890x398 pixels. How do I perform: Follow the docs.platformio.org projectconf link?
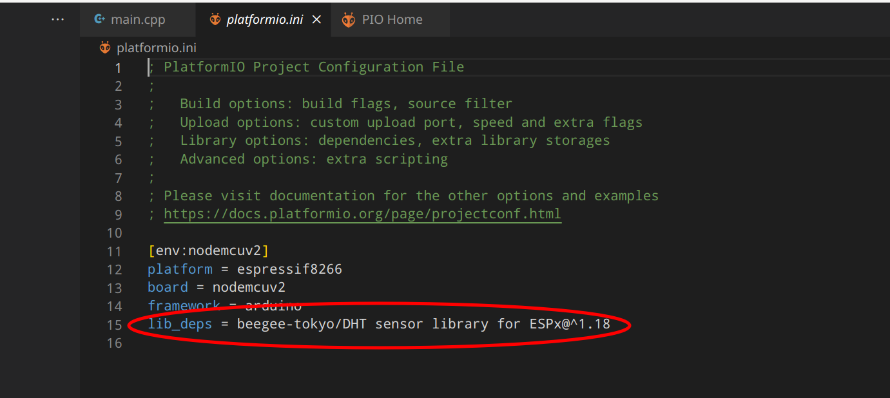click(363, 214)
